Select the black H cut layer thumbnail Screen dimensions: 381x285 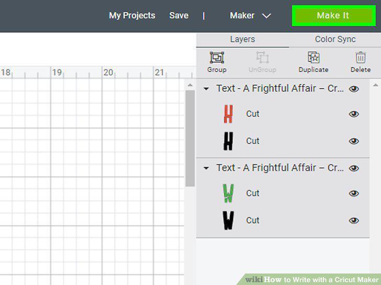tap(228, 141)
